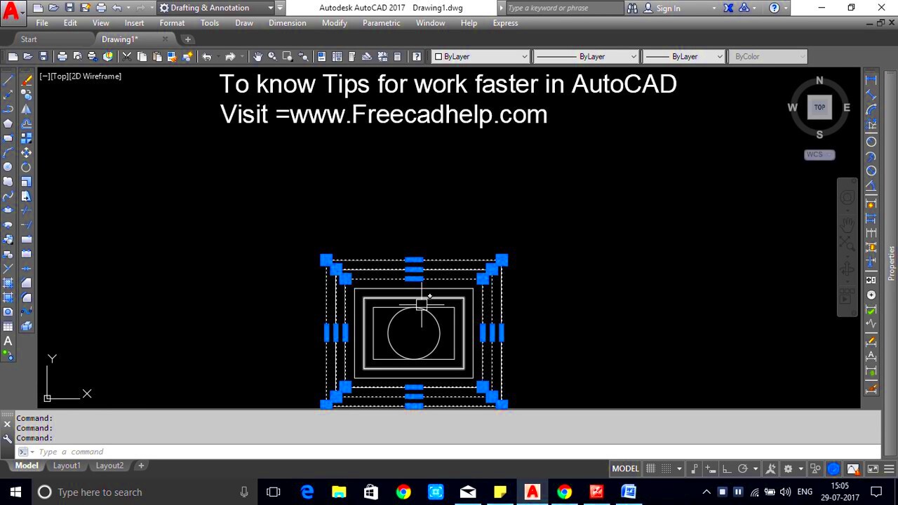Select the Line tool in draw toolbar
The width and height of the screenshot is (898, 505).
tap(8, 80)
